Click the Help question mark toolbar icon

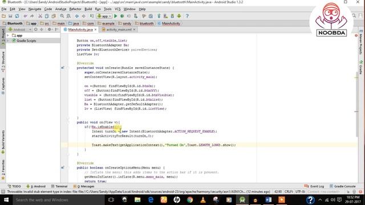click(x=187, y=16)
